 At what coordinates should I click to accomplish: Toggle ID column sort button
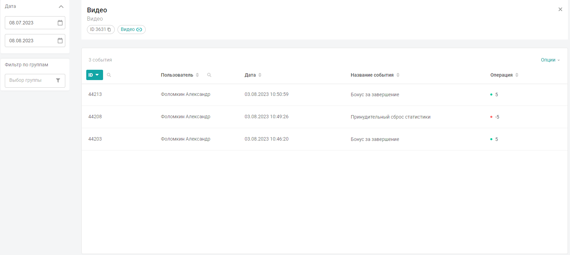pos(94,75)
